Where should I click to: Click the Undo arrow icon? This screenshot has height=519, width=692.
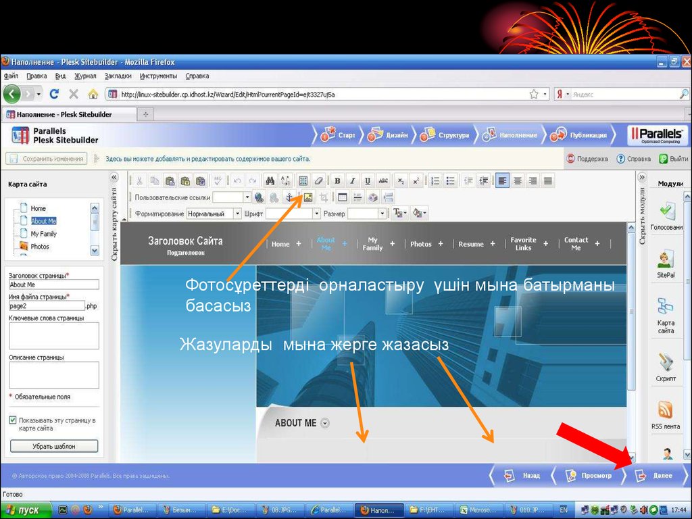pyautogui.click(x=237, y=181)
